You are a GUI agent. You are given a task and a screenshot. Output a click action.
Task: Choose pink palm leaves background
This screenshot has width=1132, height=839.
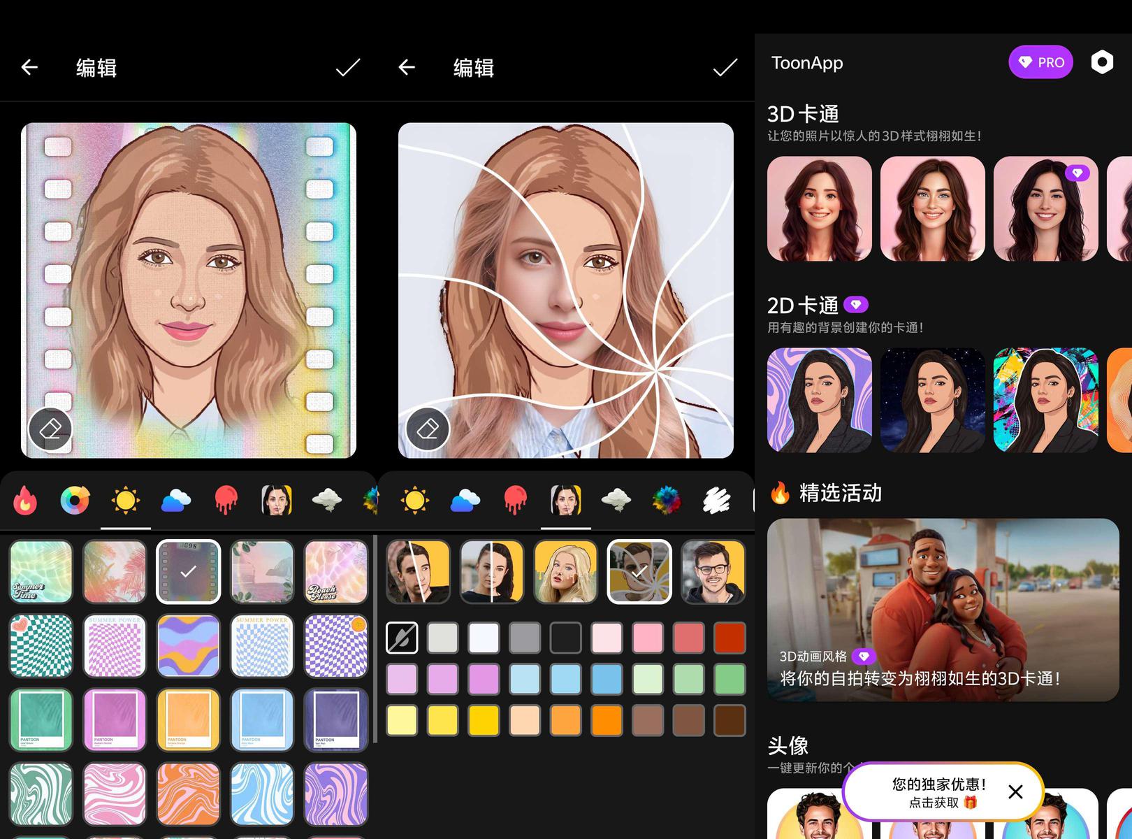click(x=115, y=572)
